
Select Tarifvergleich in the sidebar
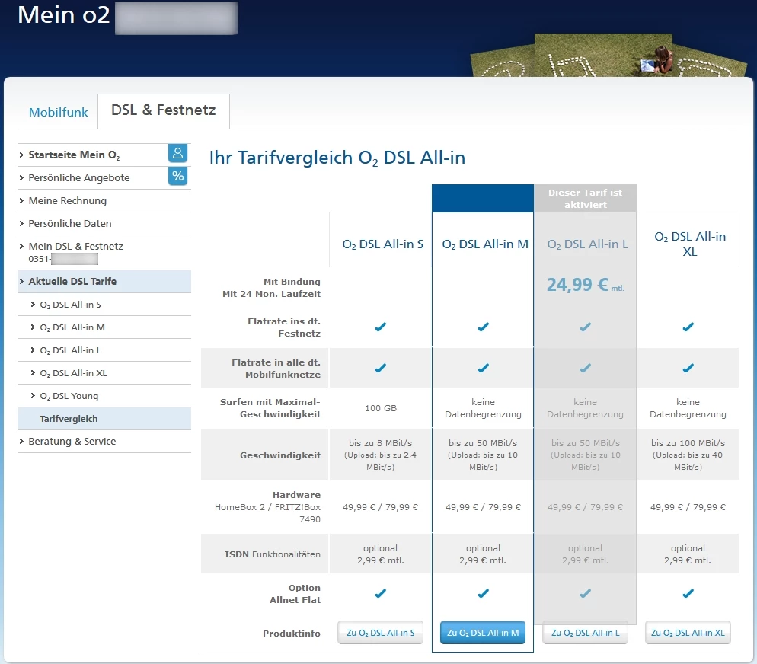[104, 419]
